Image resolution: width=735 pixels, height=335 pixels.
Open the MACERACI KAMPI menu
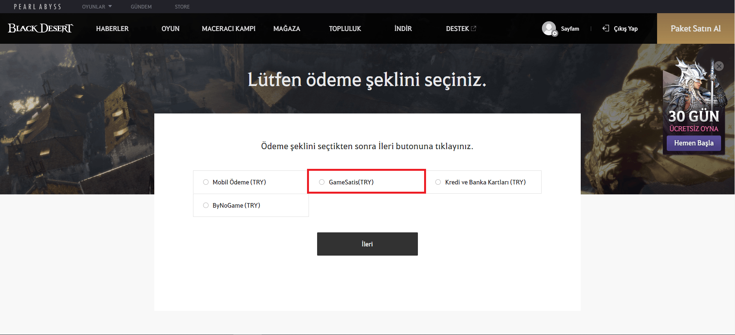coord(229,29)
